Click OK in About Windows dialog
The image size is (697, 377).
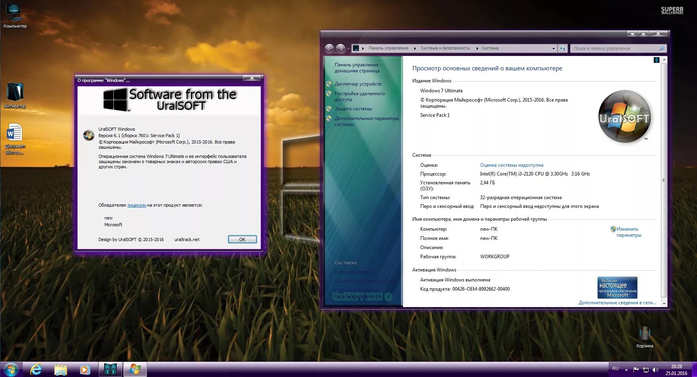[x=242, y=239]
